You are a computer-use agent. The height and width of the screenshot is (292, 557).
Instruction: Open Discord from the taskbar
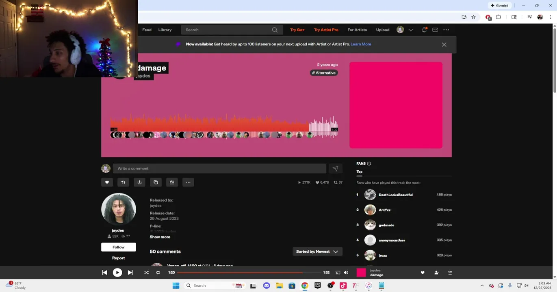(x=267, y=286)
